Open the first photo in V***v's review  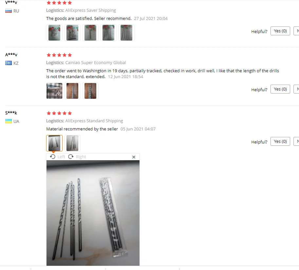[x=54, y=33]
